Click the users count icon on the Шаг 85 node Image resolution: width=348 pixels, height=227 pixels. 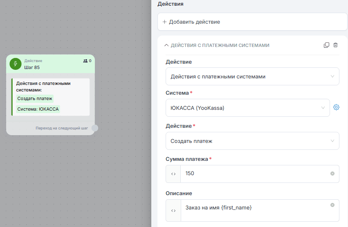85,61
